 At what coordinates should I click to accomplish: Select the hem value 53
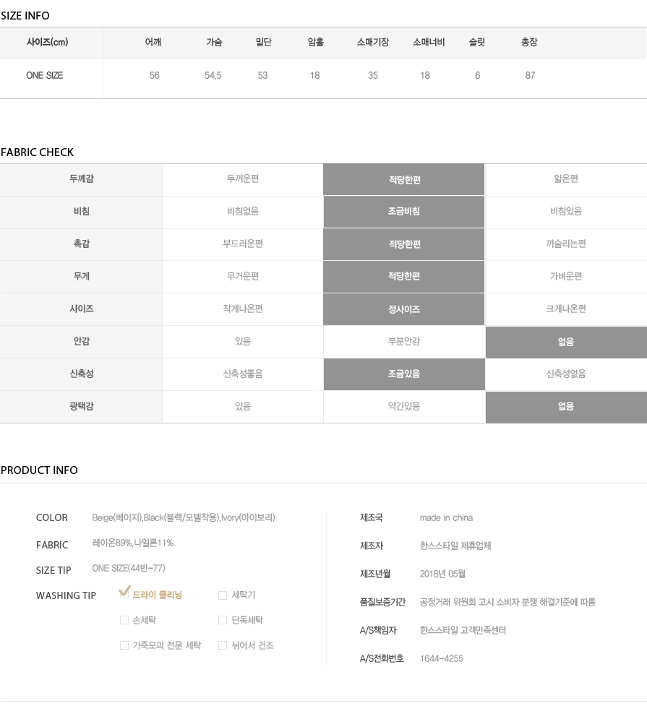(262, 76)
